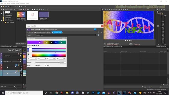169x95 pixels.
Task: Open the Insert menu
Action: [13, 4]
